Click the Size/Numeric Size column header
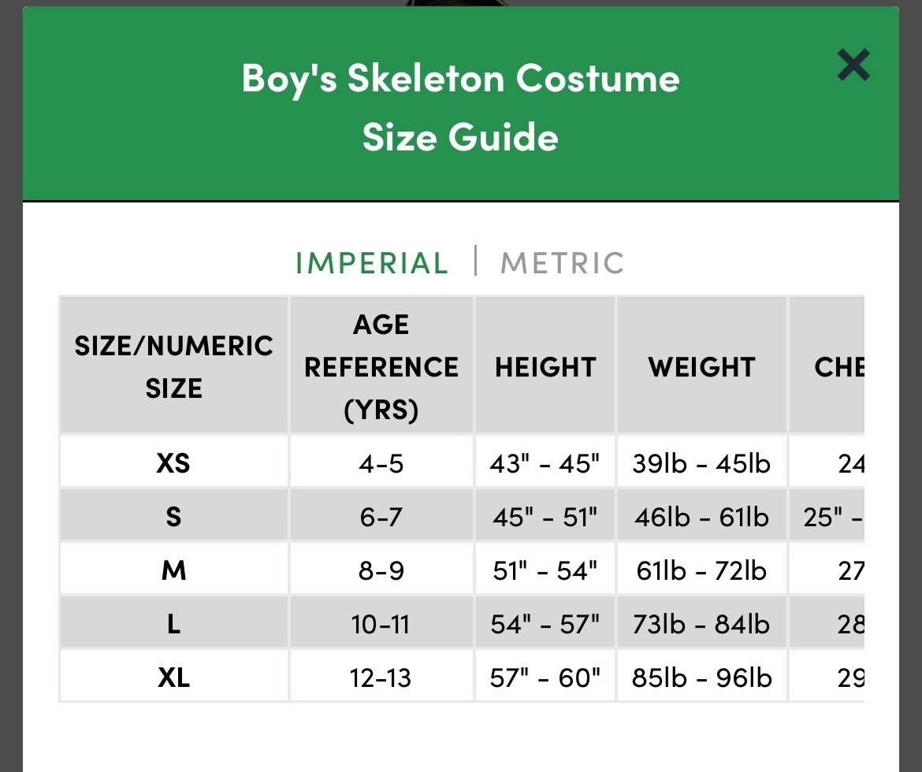Viewport: 922px width, 772px height. (173, 366)
